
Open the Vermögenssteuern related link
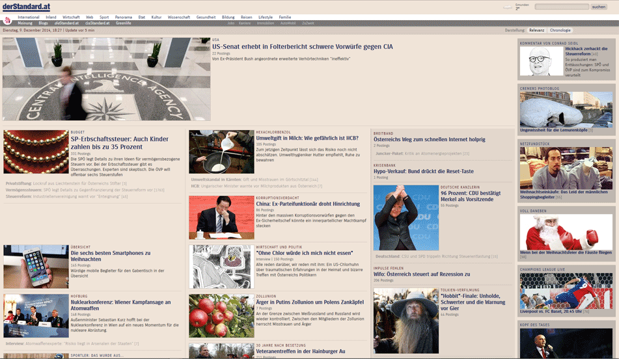(x=85, y=190)
